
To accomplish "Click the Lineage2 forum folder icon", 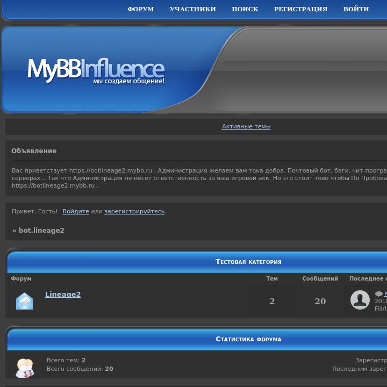I will pos(24,301).
